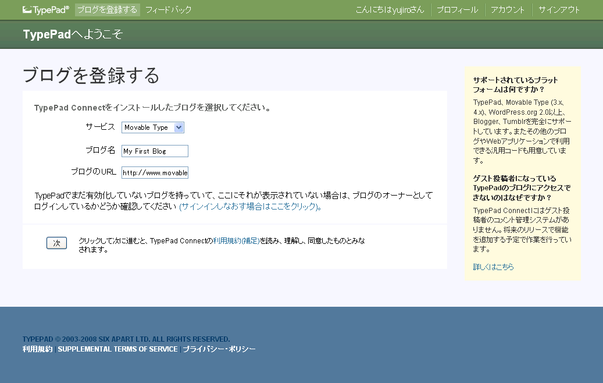Click the TypePad logo in top bar
The image size is (603, 383).
(46, 9)
